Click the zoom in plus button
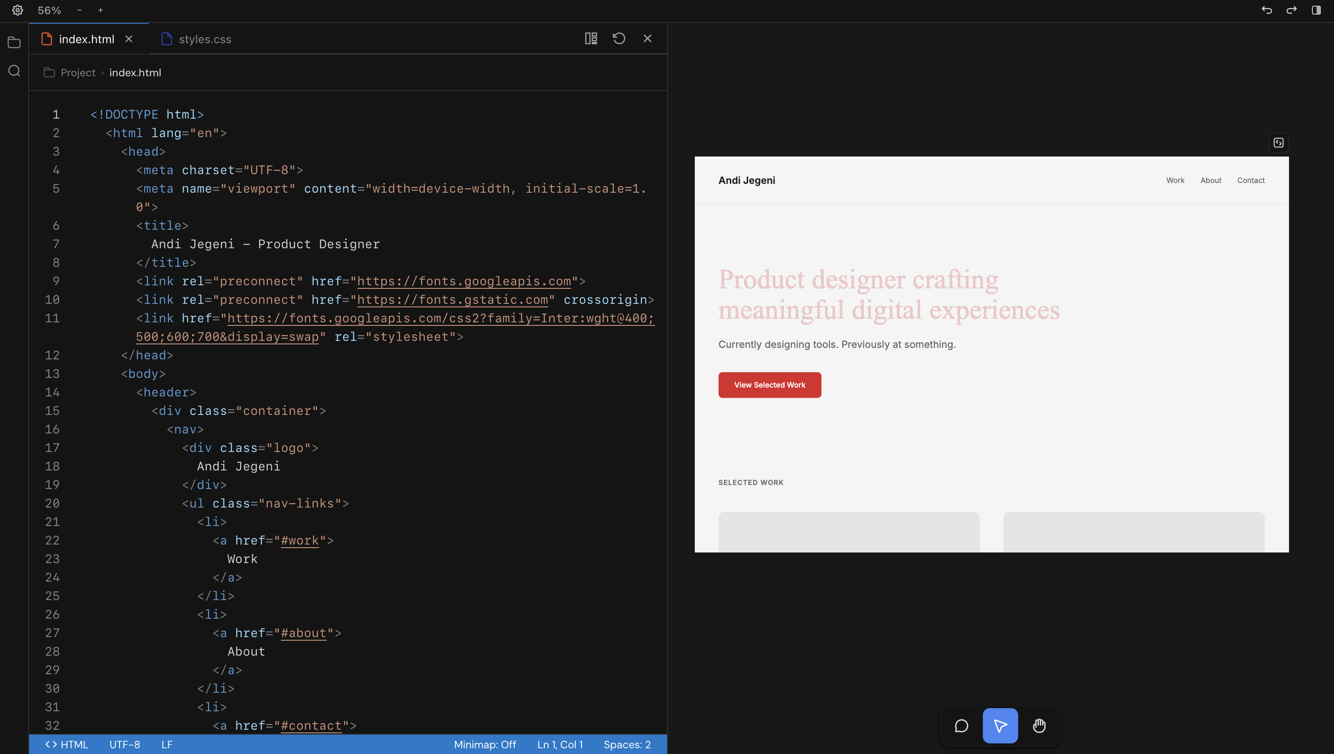Screen dimensions: 1334x754 101,10
